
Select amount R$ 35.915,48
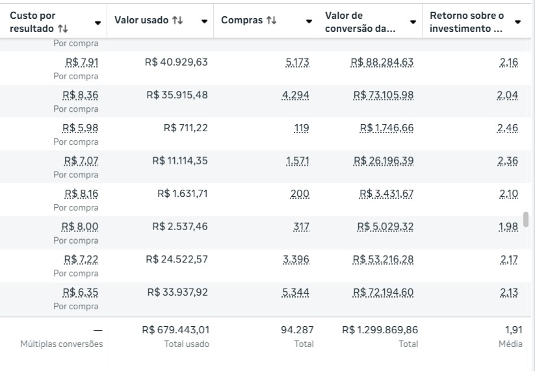pyautogui.click(x=177, y=95)
